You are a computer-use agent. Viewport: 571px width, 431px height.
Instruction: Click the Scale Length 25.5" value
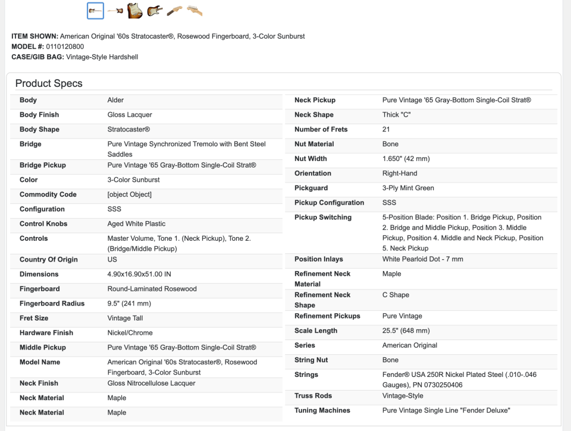click(406, 331)
